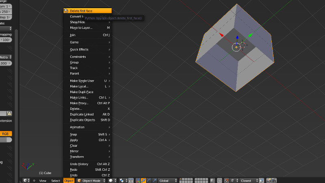Click the 250 frame value field
This screenshot has height=183, width=325.
click(6, 12)
